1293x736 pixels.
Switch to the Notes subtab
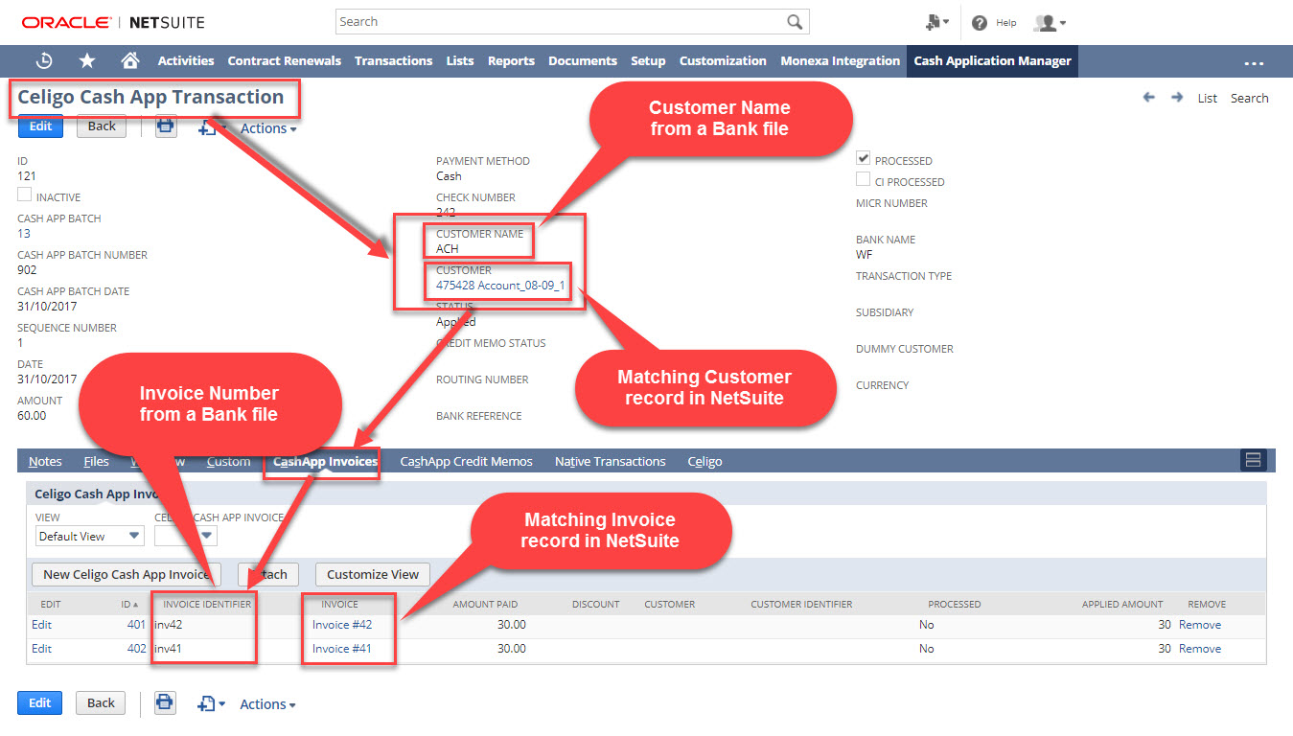[x=45, y=461]
